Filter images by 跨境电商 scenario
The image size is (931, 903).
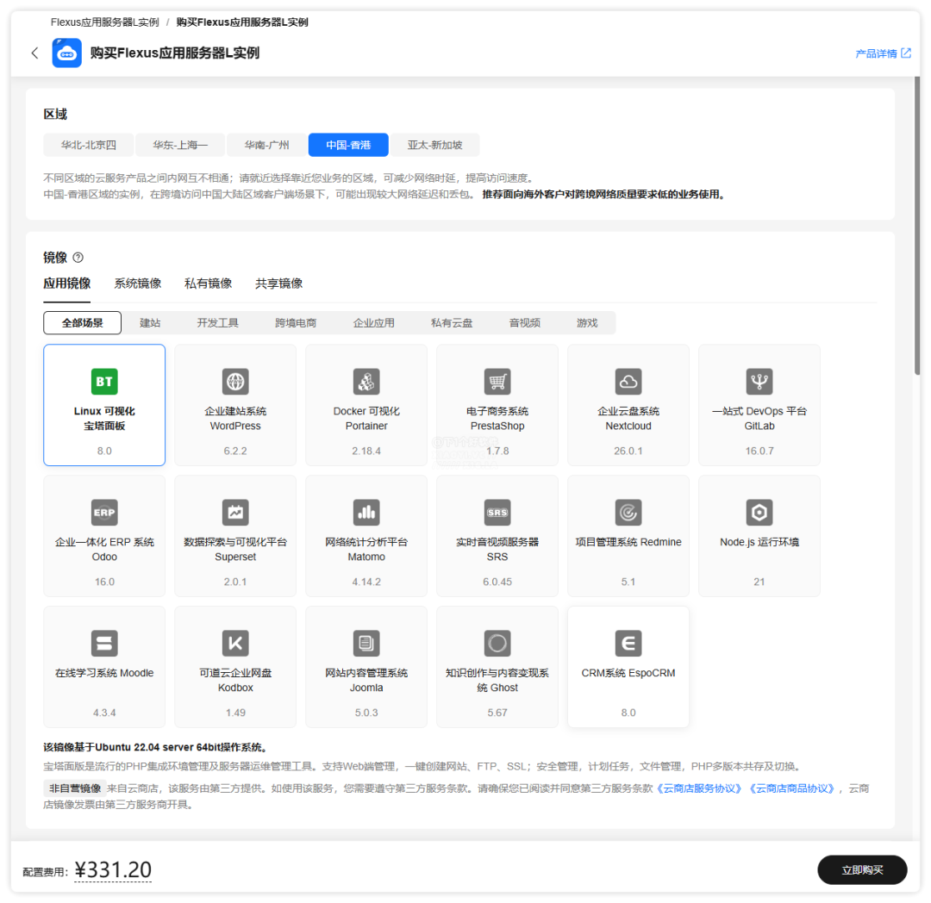click(x=296, y=323)
